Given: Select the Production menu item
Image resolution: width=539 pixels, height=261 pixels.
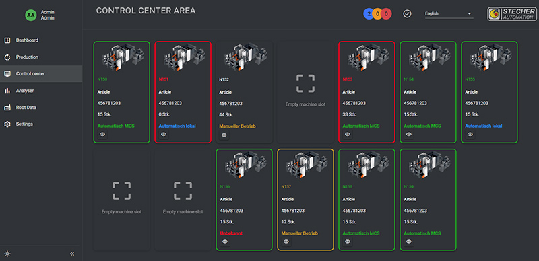Looking at the screenshot, I should coord(41,57).
